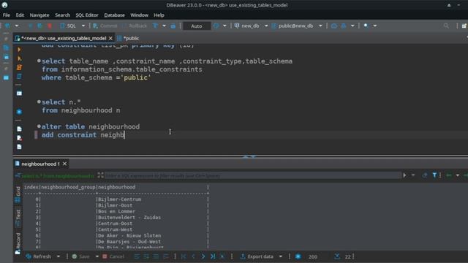
Task: Open the Database menu
Action: tap(114, 15)
